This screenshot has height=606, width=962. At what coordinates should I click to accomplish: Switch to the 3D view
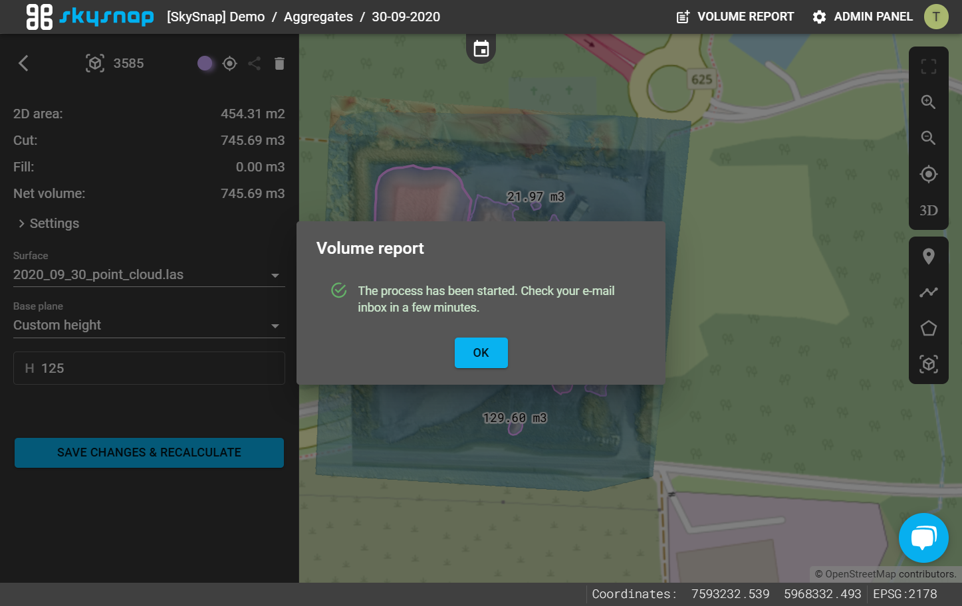coord(929,211)
